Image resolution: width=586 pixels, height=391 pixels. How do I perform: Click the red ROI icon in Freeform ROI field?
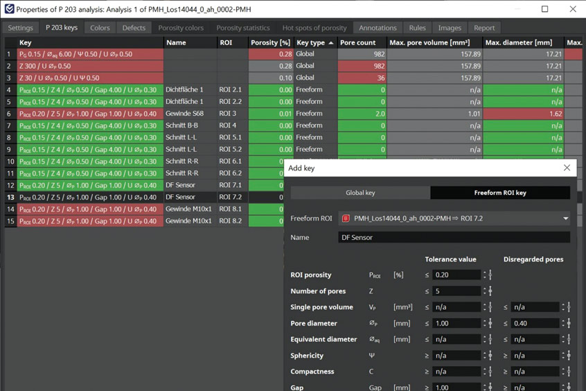pos(346,218)
